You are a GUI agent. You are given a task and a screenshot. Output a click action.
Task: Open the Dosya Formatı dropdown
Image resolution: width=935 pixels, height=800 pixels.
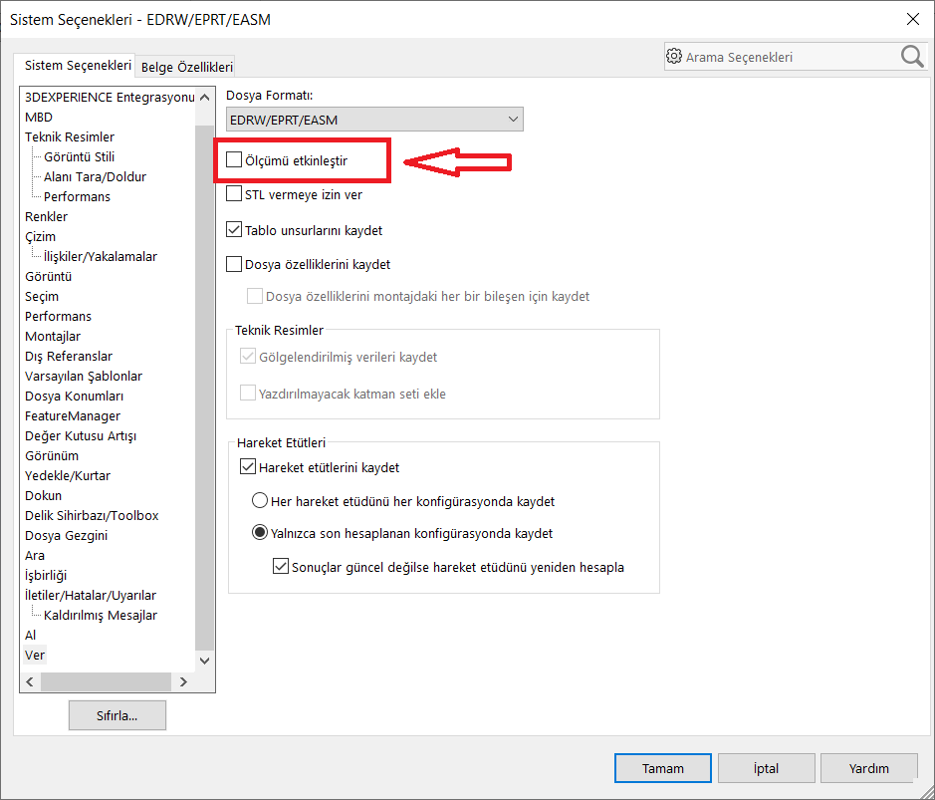374,121
